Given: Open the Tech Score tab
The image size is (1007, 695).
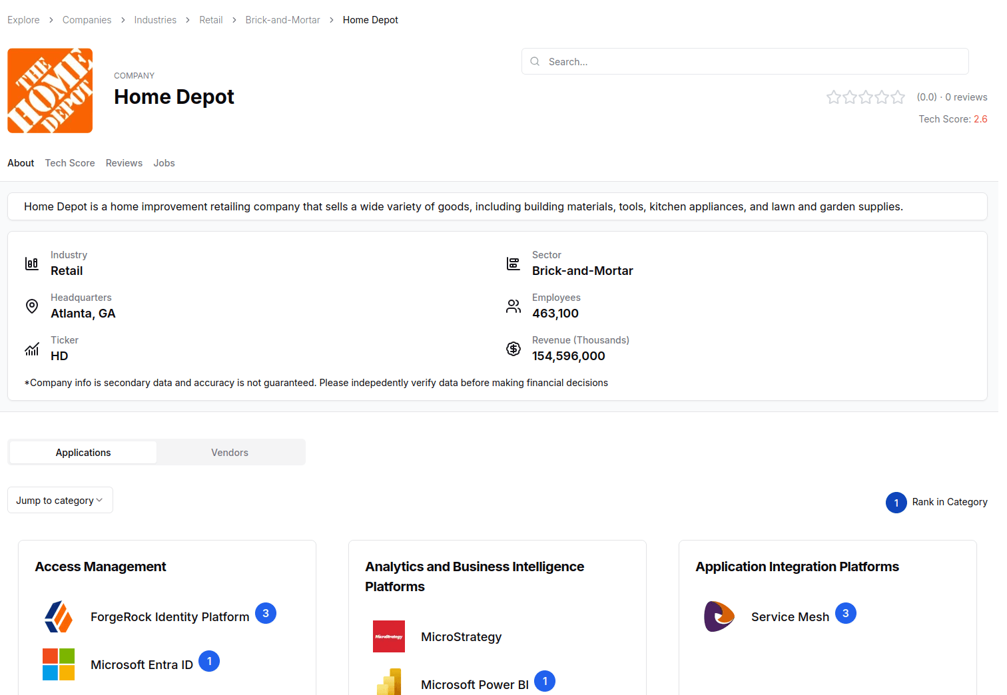Looking at the screenshot, I should (x=70, y=163).
